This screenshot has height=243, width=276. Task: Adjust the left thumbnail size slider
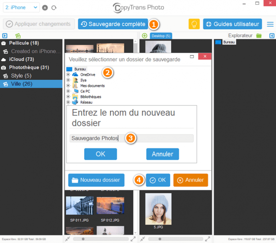click(x=83, y=239)
